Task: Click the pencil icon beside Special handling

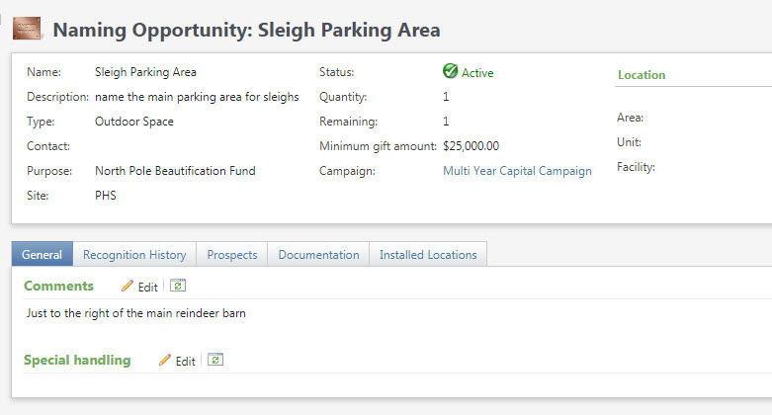Action: point(164,361)
